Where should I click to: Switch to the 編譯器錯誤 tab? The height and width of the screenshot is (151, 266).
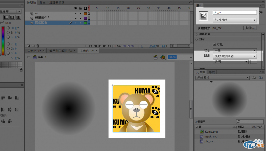pyautogui.click(x=57, y=3)
